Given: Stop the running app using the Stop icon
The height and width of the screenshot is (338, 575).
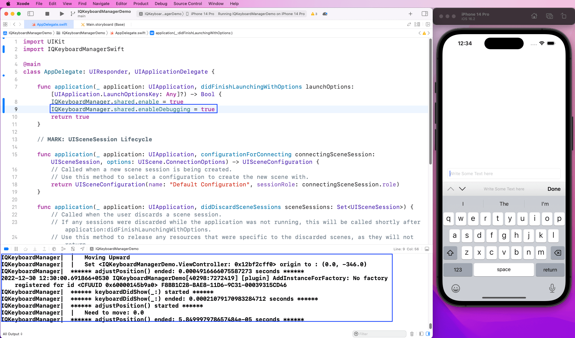Looking at the screenshot, I should click(x=47, y=14).
